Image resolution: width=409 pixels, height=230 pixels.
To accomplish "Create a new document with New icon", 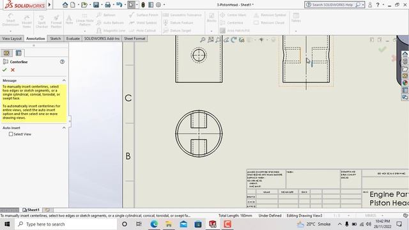I will pos(73,4).
